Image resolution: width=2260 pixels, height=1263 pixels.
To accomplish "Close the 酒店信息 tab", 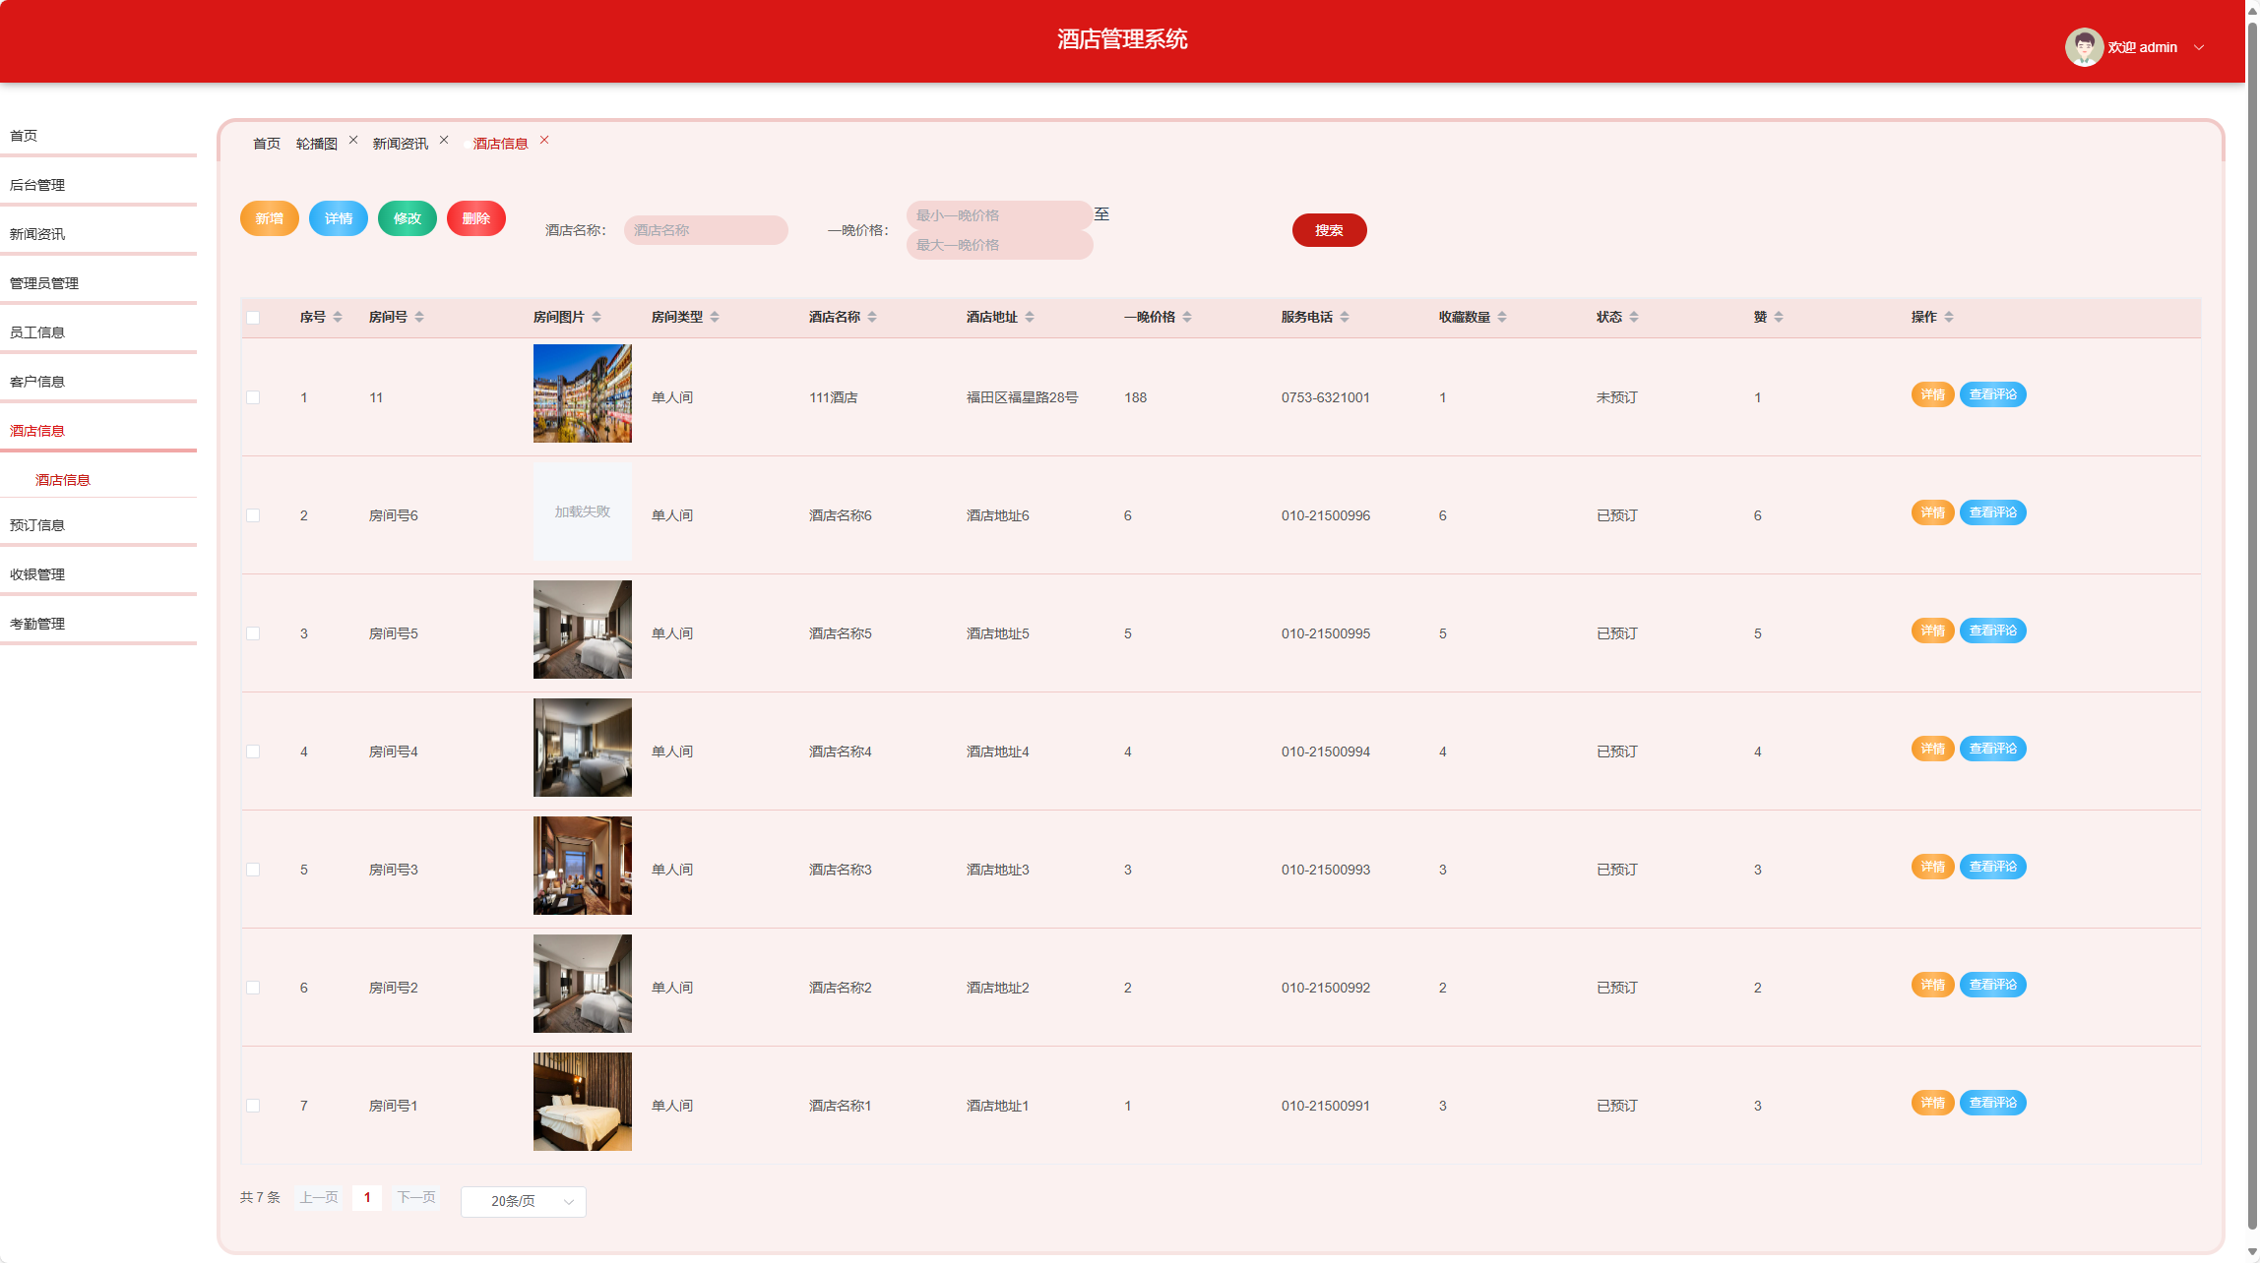I will coord(544,141).
